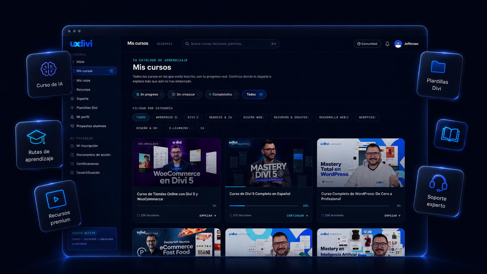Filter courses by En progreso
The width and height of the screenshot is (487, 274).
(149, 94)
